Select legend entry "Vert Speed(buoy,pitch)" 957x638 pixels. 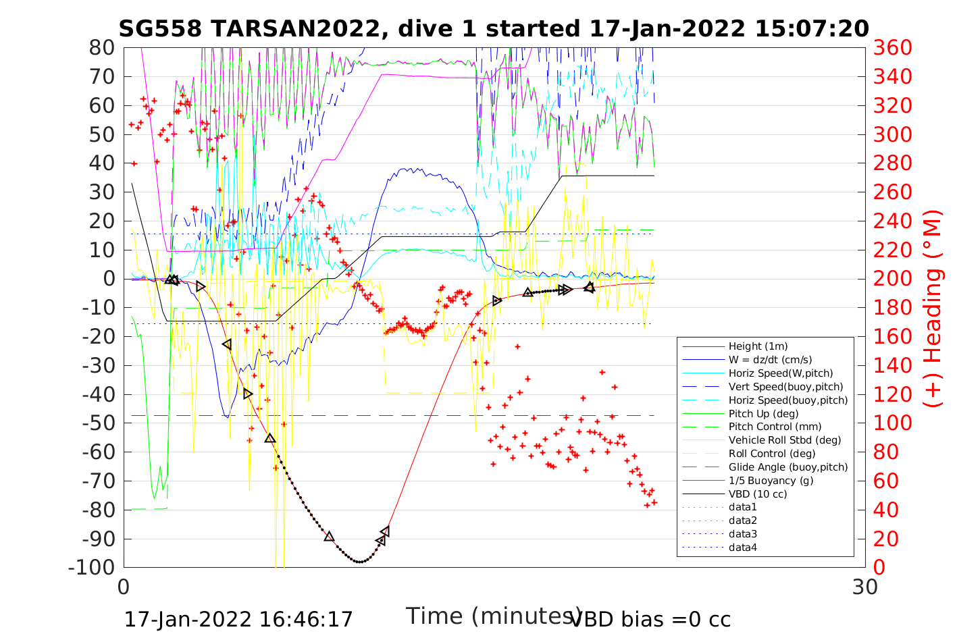(786, 387)
